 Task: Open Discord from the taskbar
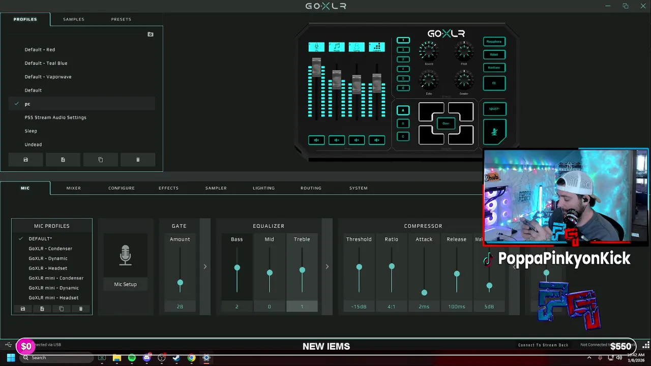147,358
